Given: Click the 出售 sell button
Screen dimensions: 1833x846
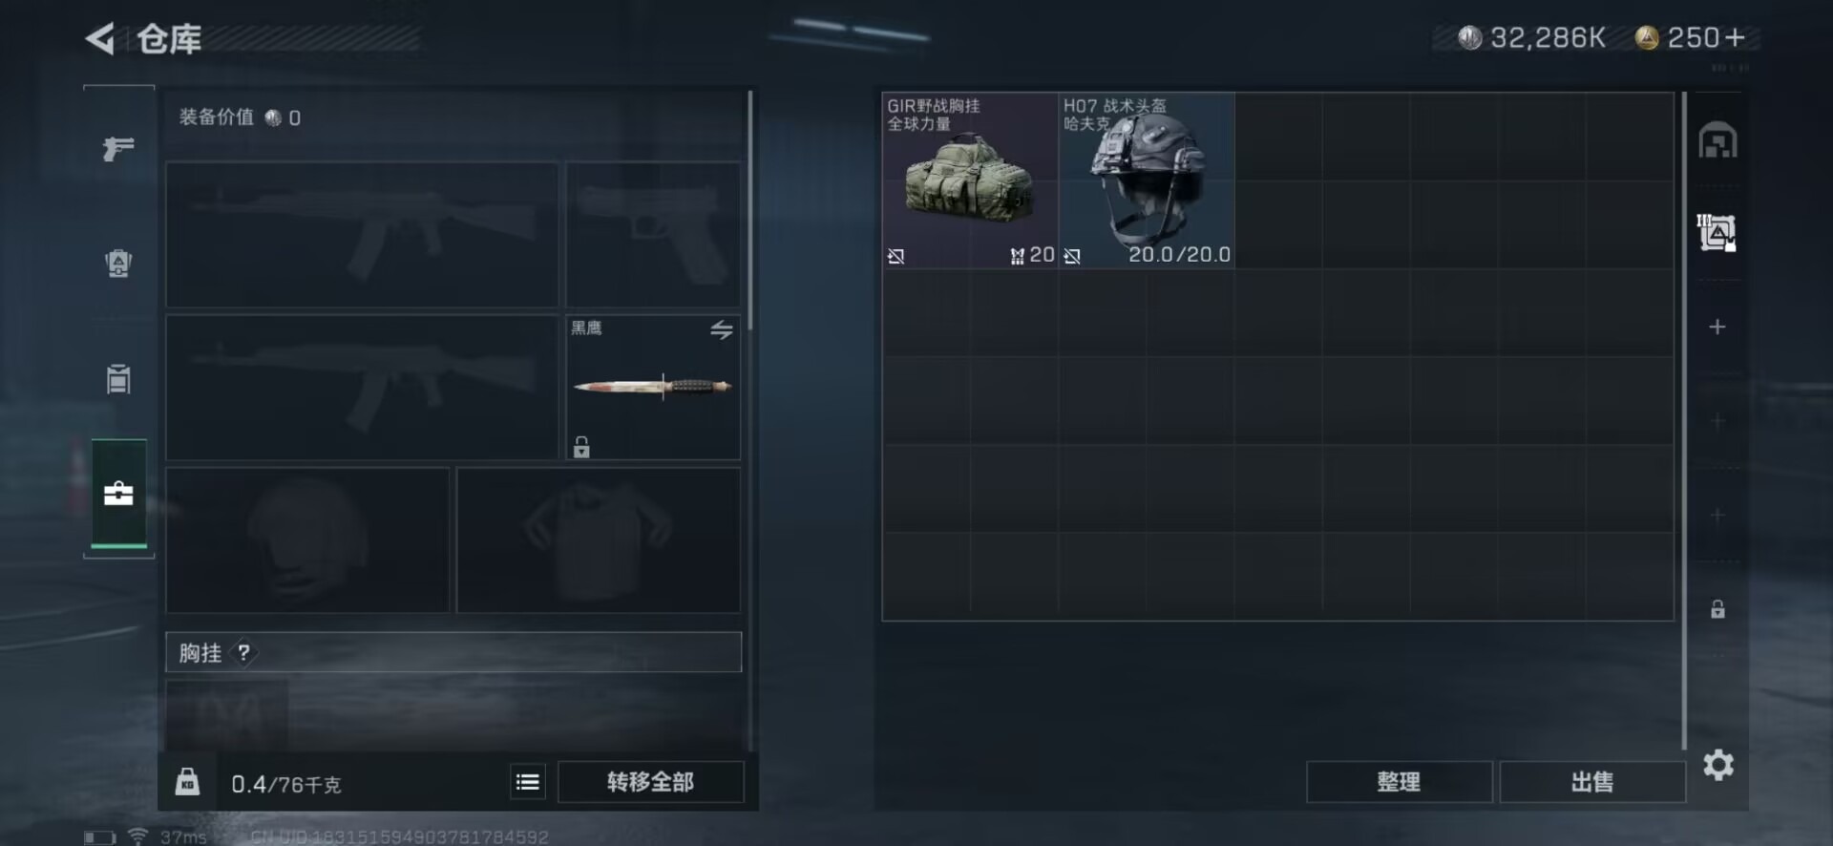Looking at the screenshot, I should click(1591, 782).
